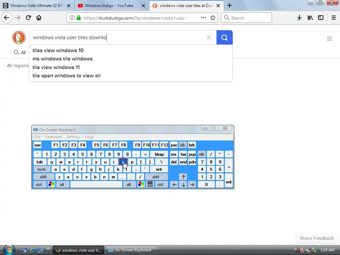
Task: Toggle the right shft key
Action: coord(156,177)
